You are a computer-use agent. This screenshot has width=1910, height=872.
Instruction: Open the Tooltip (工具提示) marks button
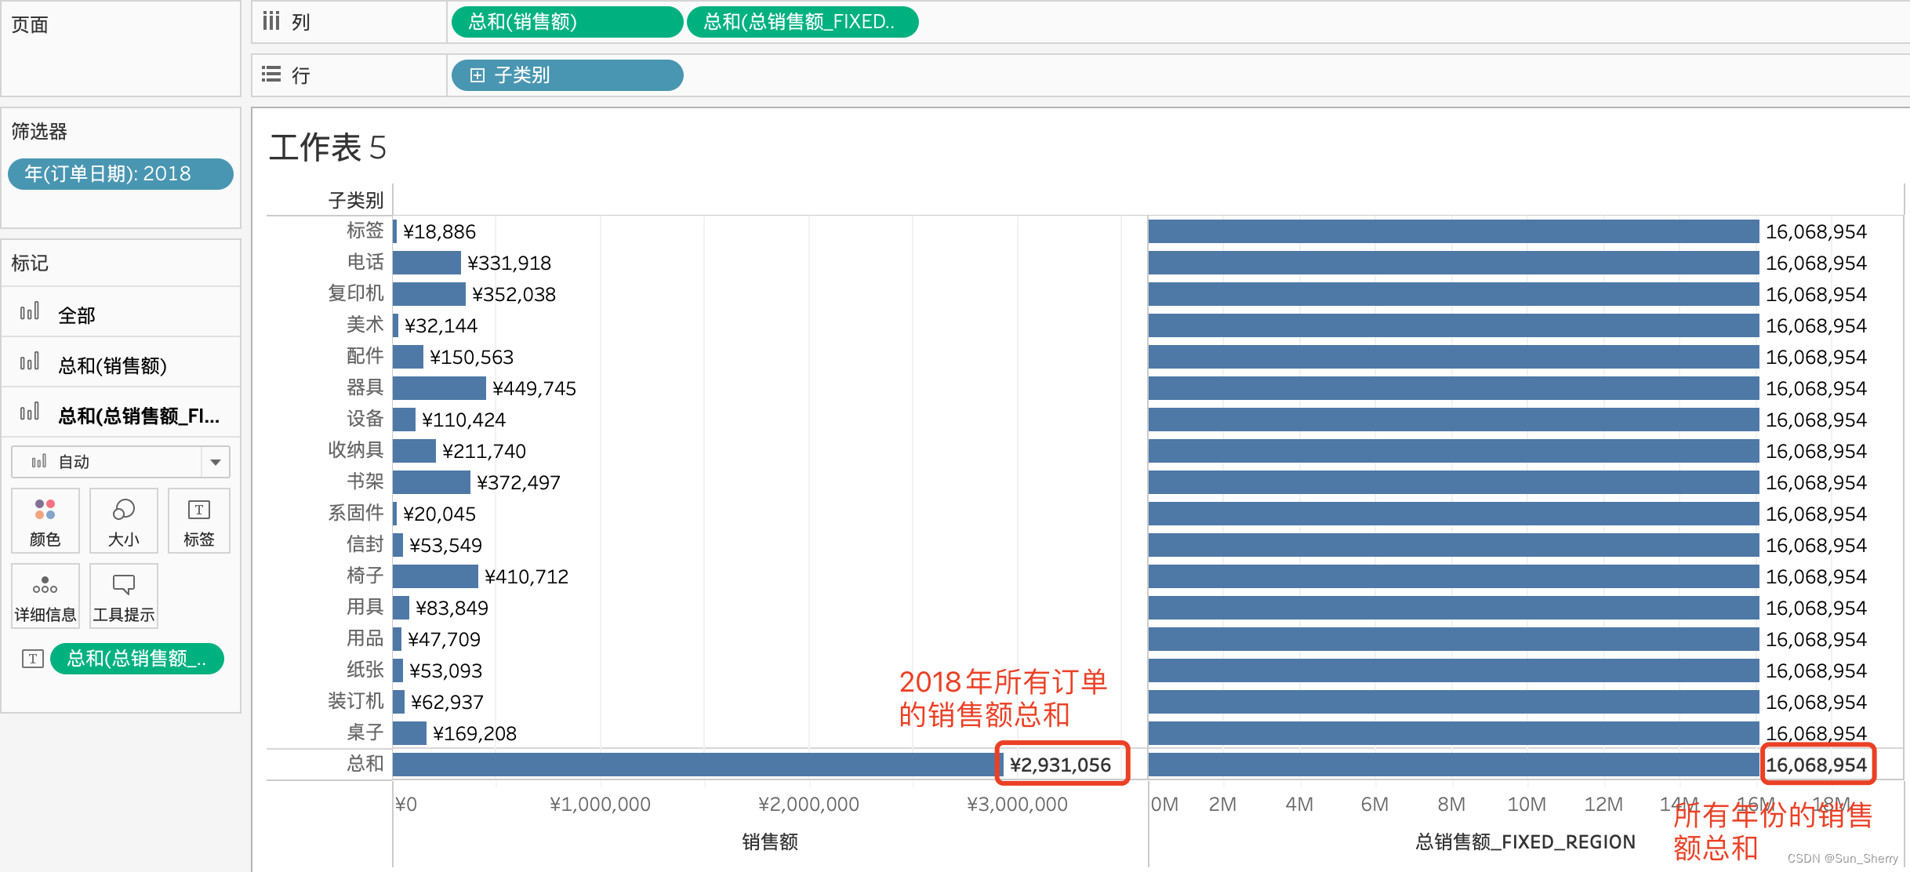pyautogui.click(x=123, y=596)
